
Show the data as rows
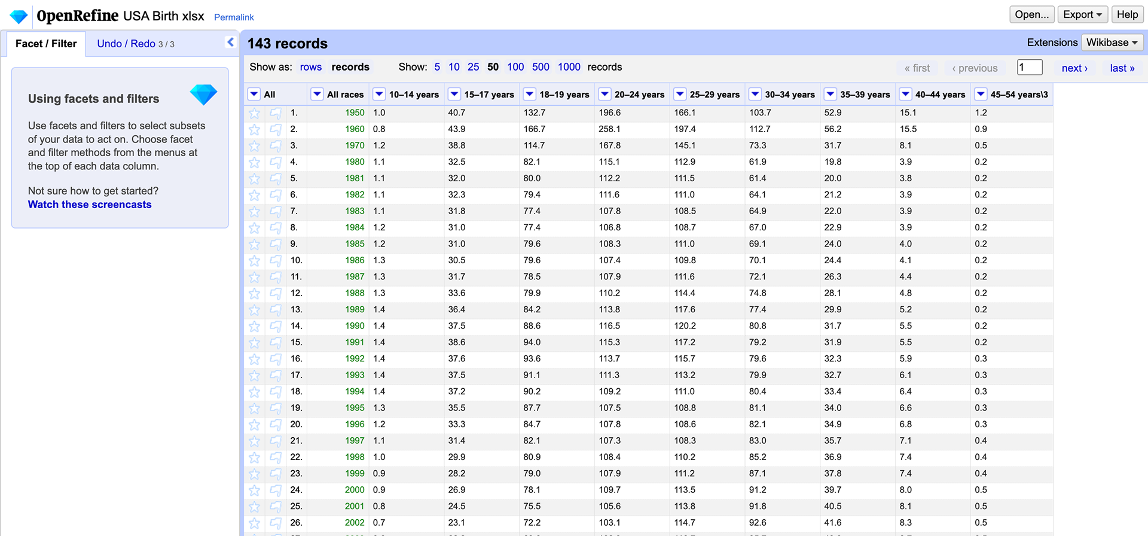[x=311, y=67]
